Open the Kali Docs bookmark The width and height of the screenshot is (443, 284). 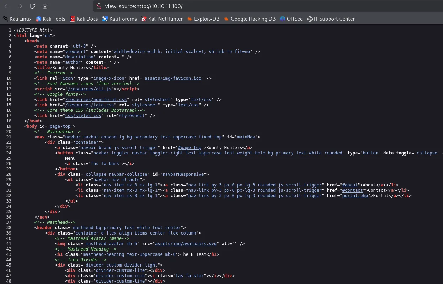[84, 19]
